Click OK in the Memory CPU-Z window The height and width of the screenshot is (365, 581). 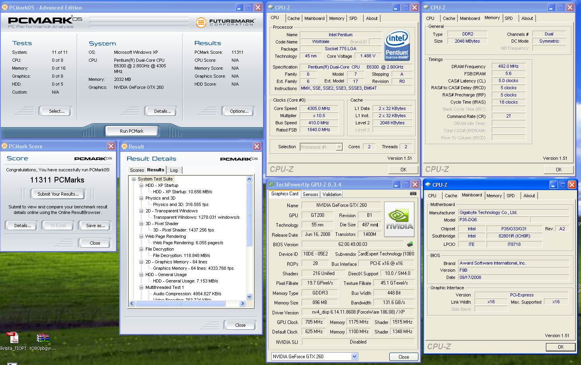click(559, 170)
